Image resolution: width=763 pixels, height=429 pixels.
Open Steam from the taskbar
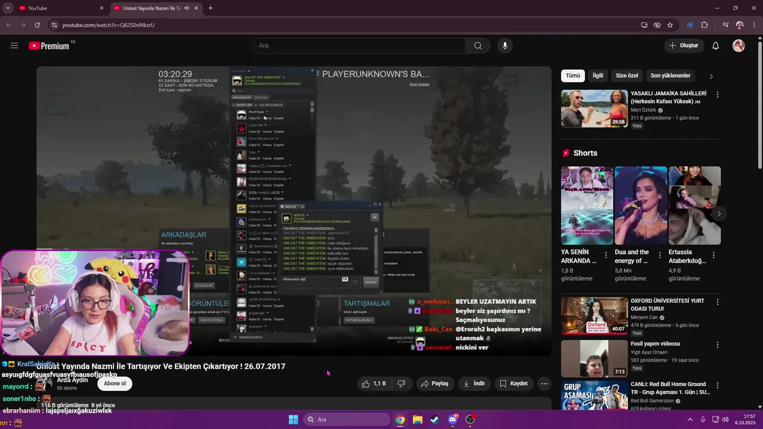(x=435, y=419)
